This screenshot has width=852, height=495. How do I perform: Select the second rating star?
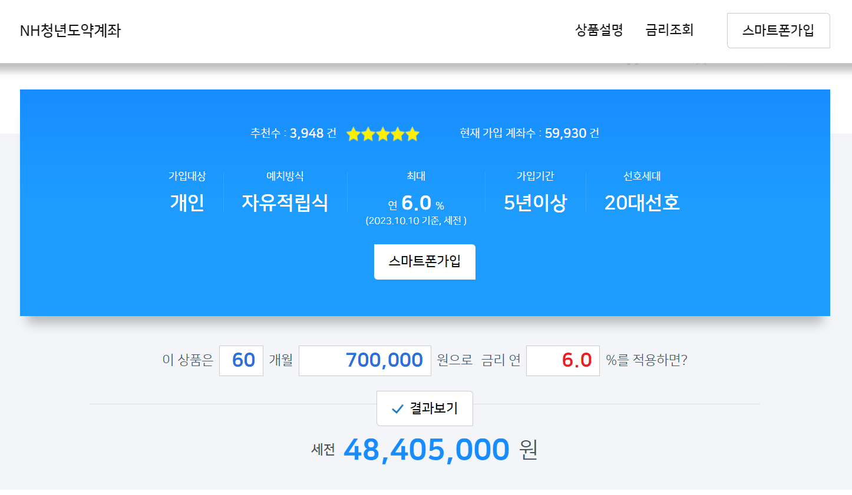tap(368, 134)
